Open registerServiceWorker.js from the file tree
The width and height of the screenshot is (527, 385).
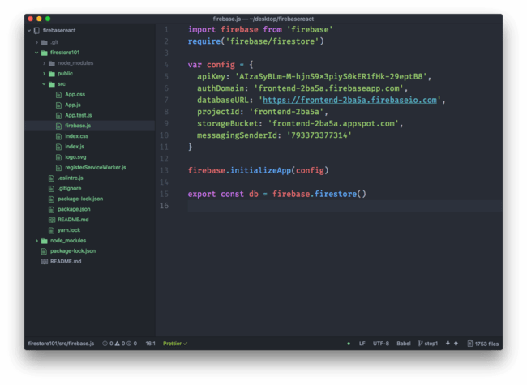tap(95, 167)
